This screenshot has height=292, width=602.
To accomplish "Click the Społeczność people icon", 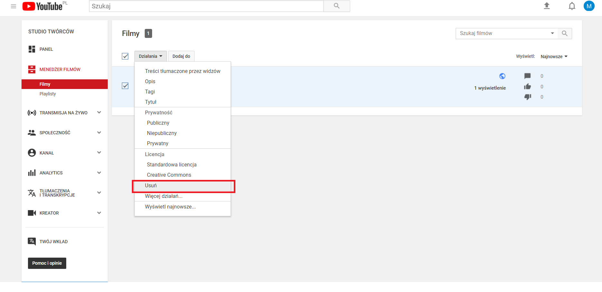I will [32, 133].
